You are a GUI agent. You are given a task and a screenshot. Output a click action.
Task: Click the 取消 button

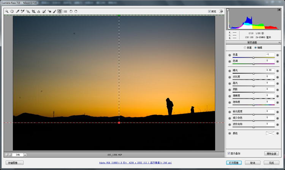tap(253, 163)
